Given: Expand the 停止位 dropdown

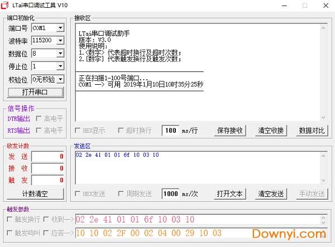Looking at the screenshot, I should pos(60,66).
